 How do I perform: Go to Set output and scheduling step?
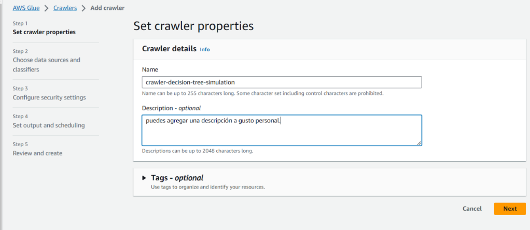click(x=49, y=125)
